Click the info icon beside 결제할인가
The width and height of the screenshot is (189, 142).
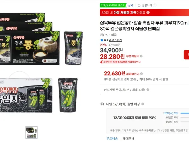pos(141,74)
